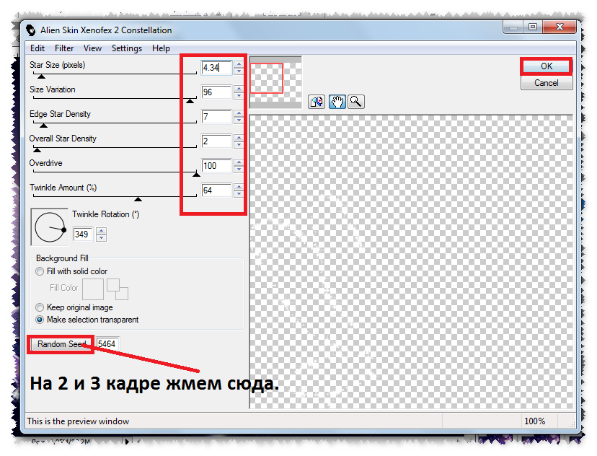The height and width of the screenshot is (456, 597).
Task: Decrease Overall Star Density value
Action: tap(239, 145)
